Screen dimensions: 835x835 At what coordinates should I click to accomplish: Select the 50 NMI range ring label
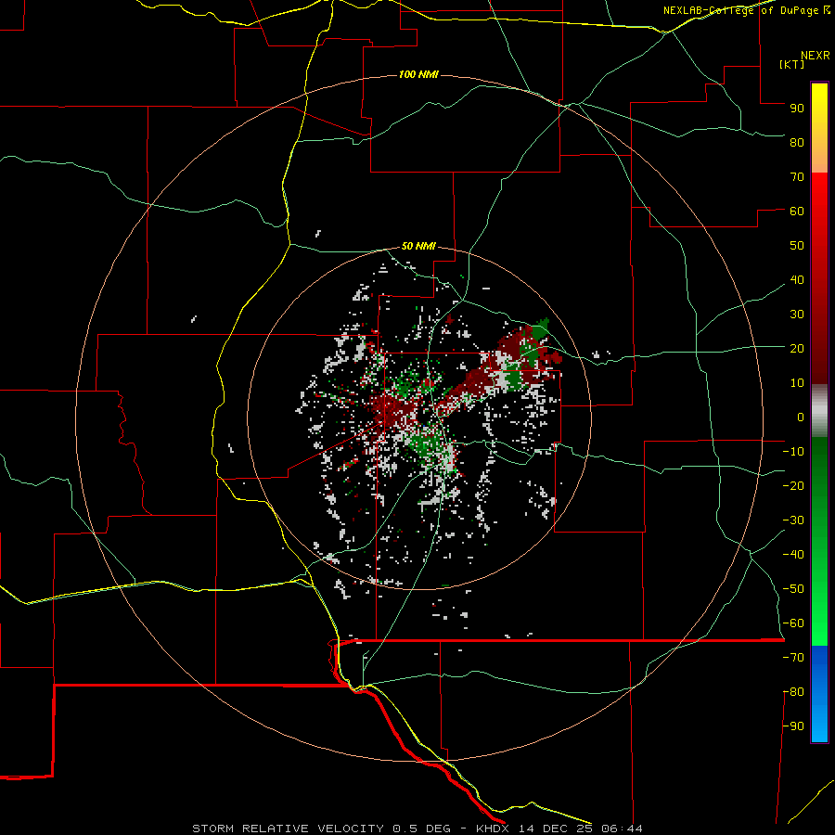(418, 246)
